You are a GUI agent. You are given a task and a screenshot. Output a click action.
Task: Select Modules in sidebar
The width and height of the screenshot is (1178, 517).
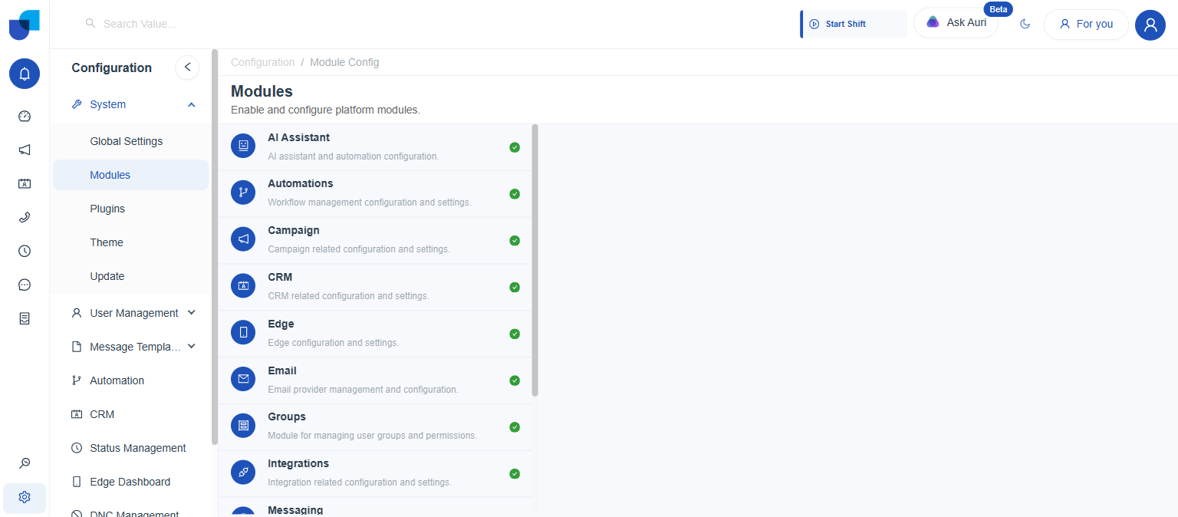coord(130,175)
